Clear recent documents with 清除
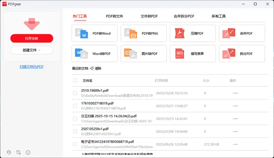 [96, 68]
